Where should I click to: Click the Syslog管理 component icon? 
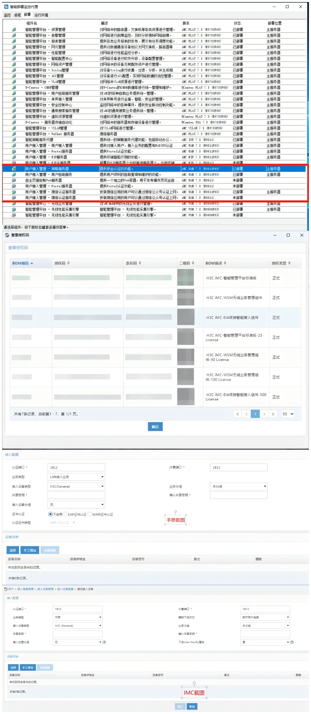[x=14, y=70]
